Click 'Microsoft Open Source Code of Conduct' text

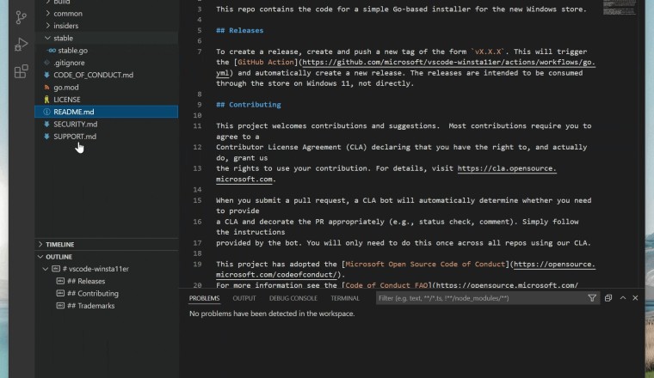pyautogui.click(x=424, y=265)
